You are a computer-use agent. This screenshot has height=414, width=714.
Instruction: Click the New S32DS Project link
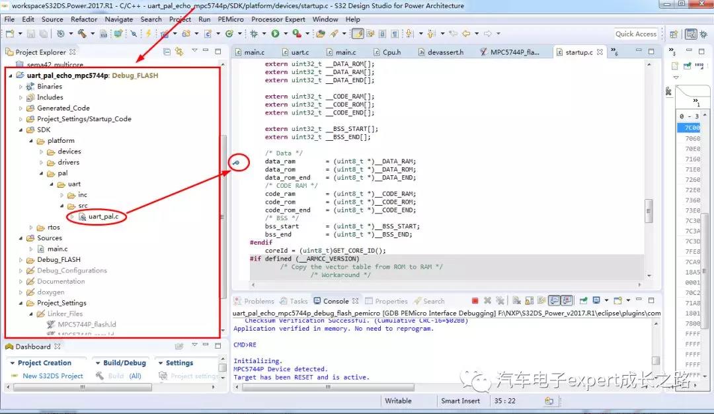pyautogui.click(x=52, y=376)
